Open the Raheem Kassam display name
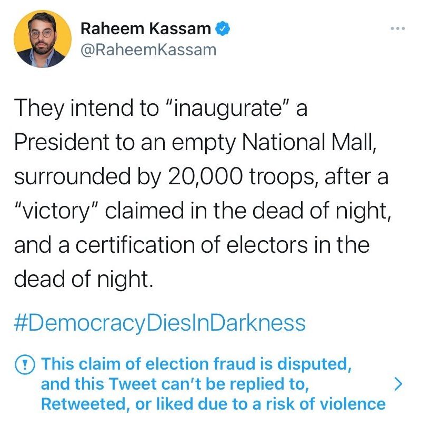Screen dimensions: 421x427 tap(146, 29)
